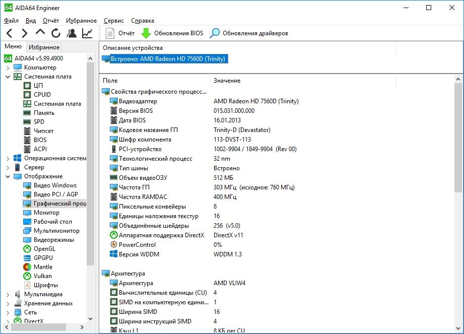Expand the Операционная система tree node
The height and width of the screenshot is (334, 464).
point(8,159)
